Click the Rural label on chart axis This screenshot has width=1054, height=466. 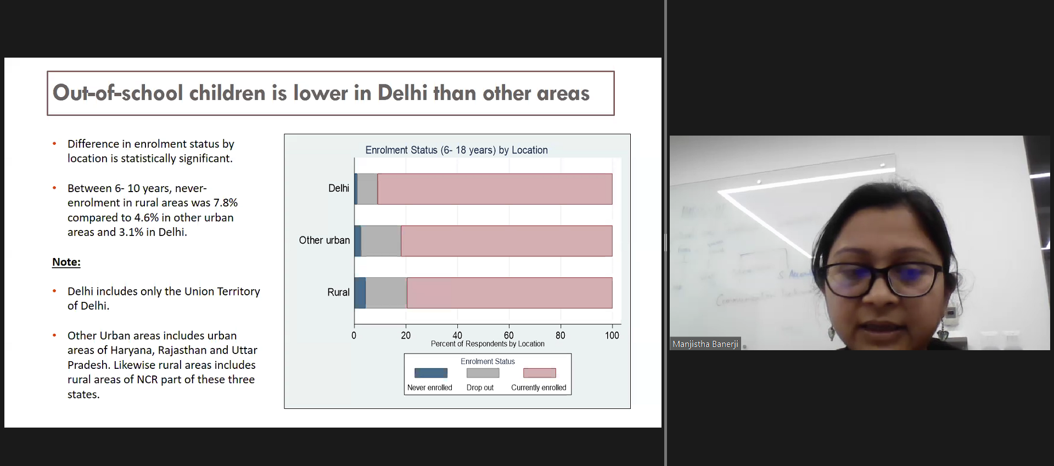point(338,293)
